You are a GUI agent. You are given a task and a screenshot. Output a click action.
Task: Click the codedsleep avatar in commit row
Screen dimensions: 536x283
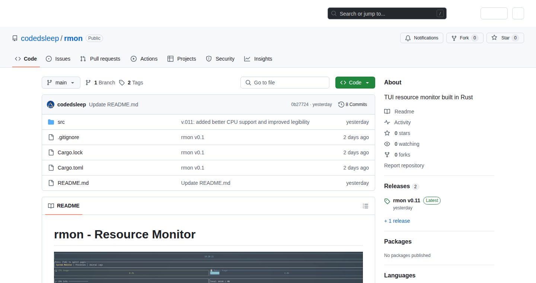(51, 104)
